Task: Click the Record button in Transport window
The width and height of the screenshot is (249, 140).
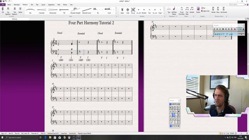Action: pos(232,29)
